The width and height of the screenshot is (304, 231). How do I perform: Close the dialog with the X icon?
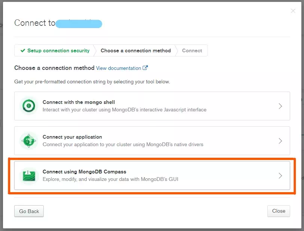click(293, 11)
